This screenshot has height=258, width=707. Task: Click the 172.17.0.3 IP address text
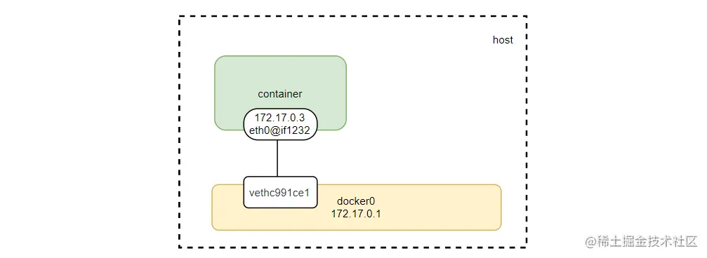coord(280,118)
